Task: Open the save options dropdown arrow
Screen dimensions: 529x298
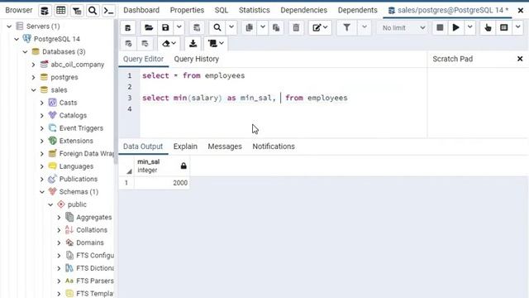Action: [179, 27]
